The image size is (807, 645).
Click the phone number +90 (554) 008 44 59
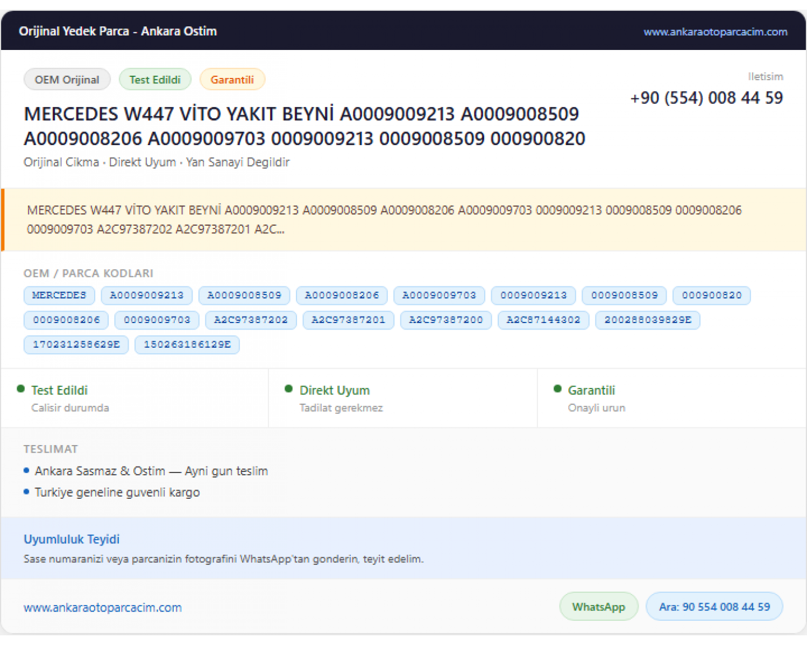(706, 98)
